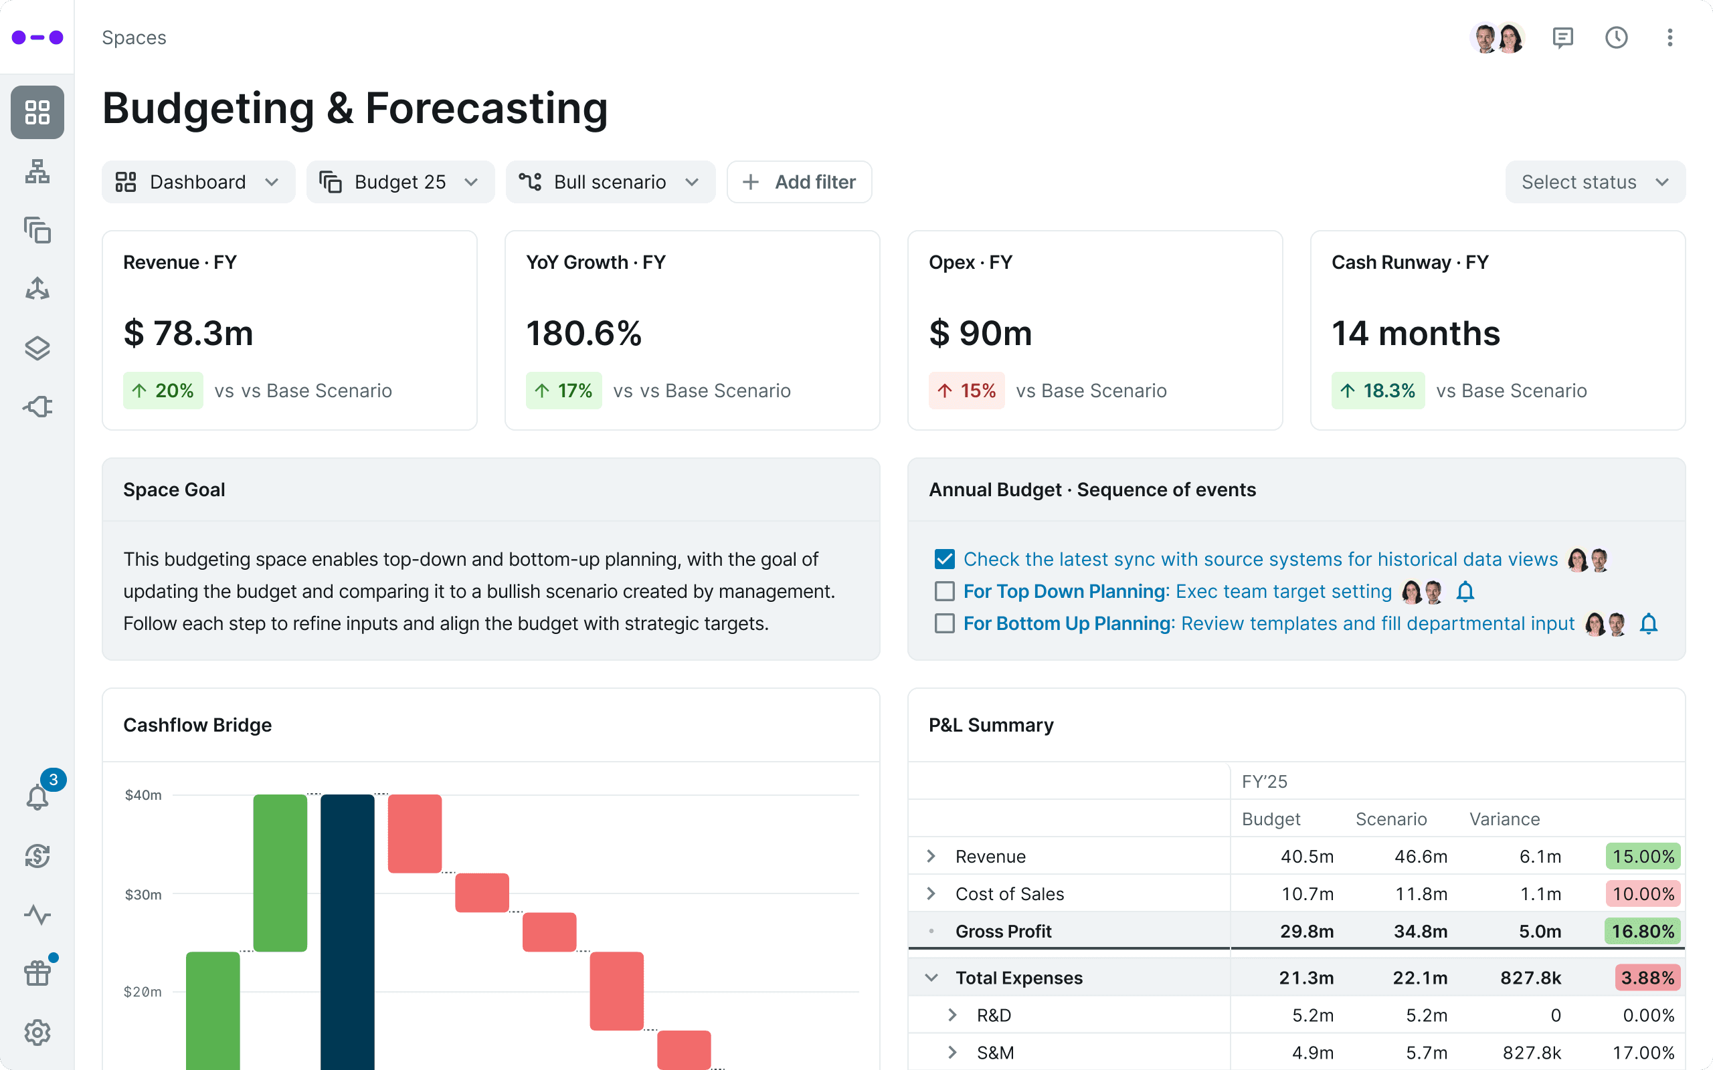View version history via the clock icon
1713x1070 pixels.
coord(1616,37)
